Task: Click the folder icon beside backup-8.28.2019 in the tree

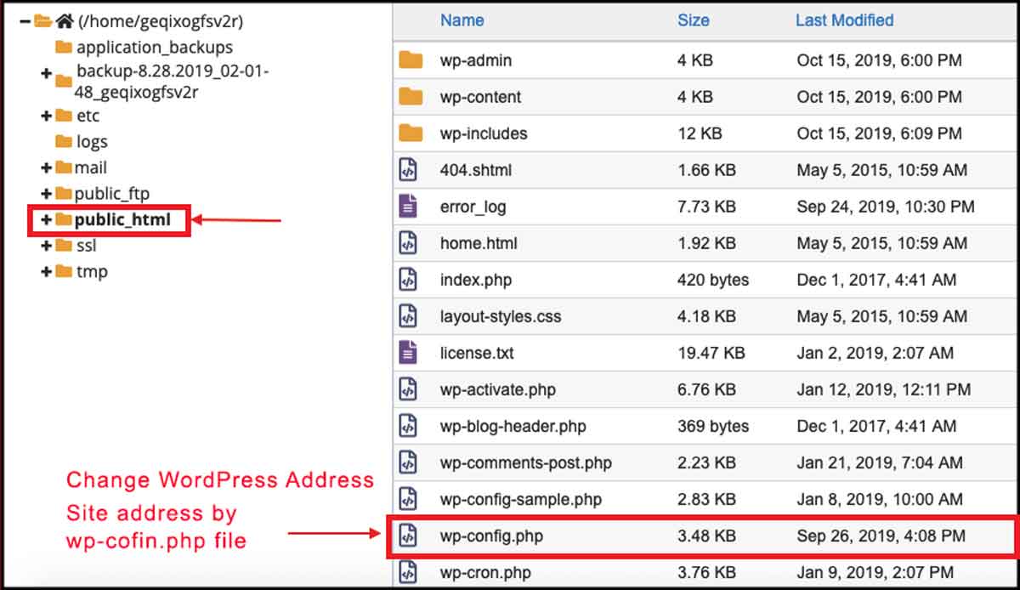Action: pyautogui.click(x=63, y=82)
